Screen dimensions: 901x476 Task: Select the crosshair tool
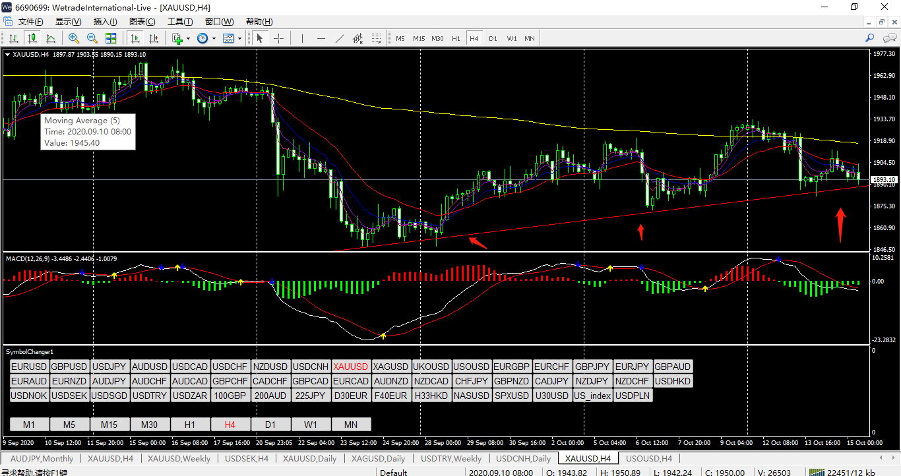pos(278,38)
